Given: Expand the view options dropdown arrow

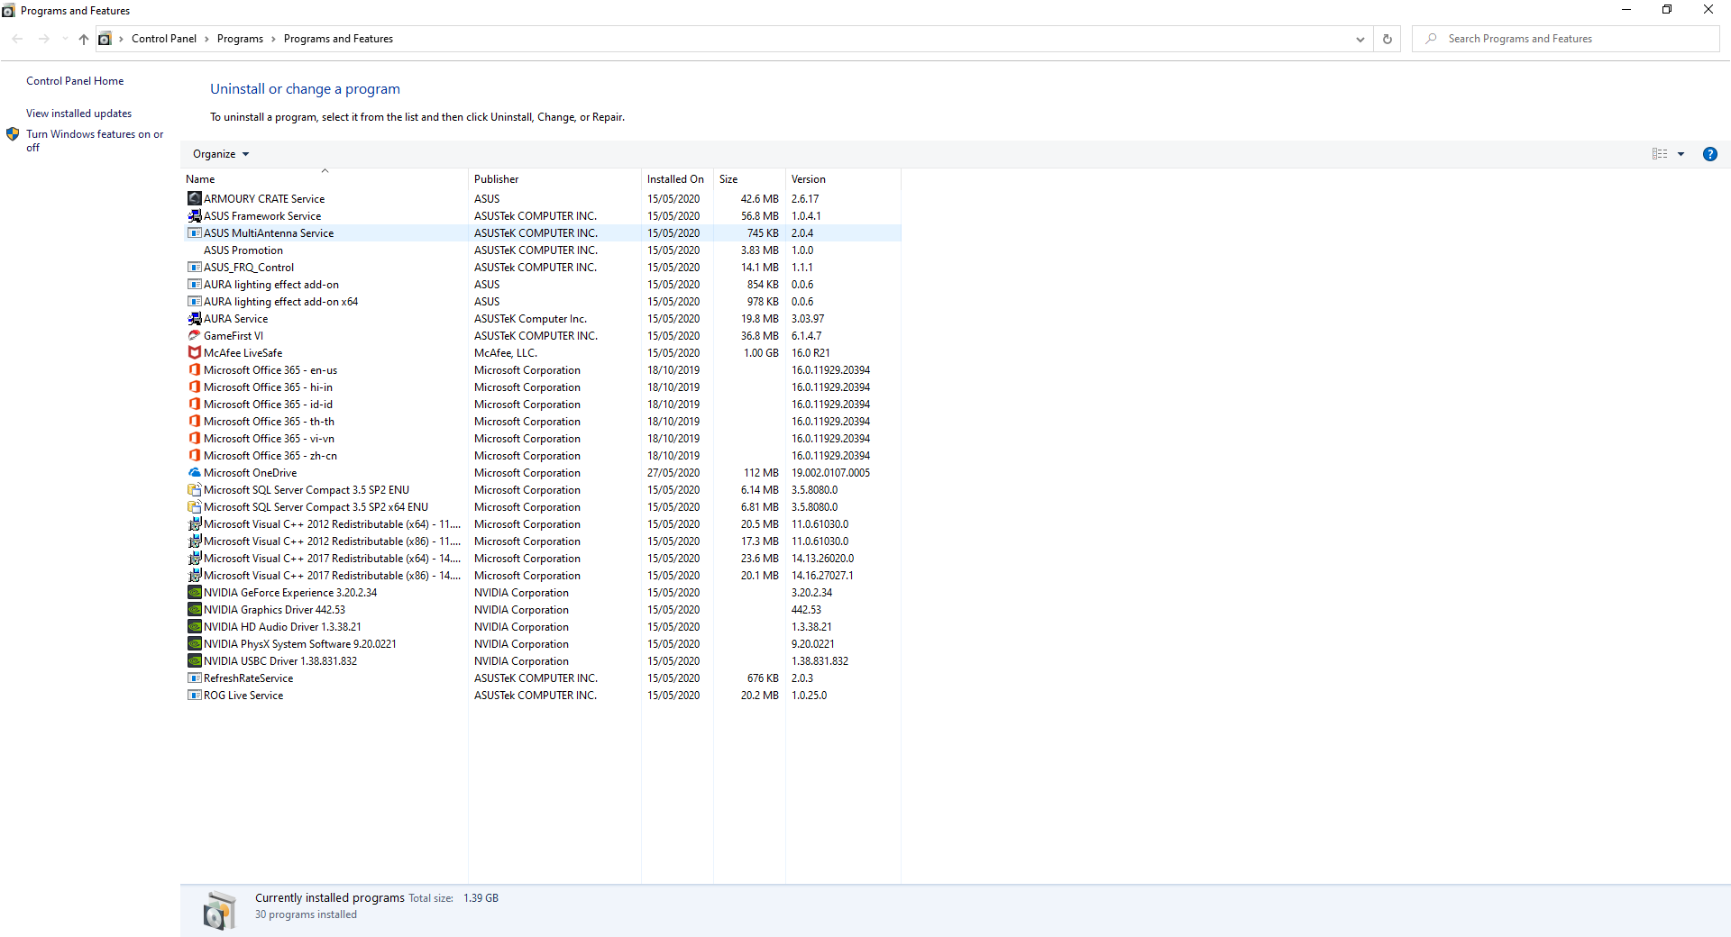Looking at the screenshot, I should 1681,154.
